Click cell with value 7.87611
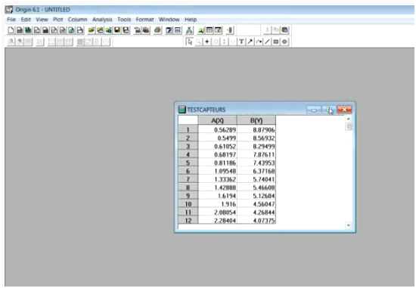Screen dimensions: 416x288 [x=256, y=154]
